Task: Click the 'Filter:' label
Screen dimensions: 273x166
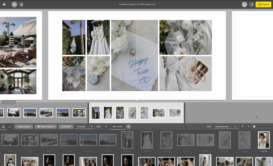Action: point(209,127)
